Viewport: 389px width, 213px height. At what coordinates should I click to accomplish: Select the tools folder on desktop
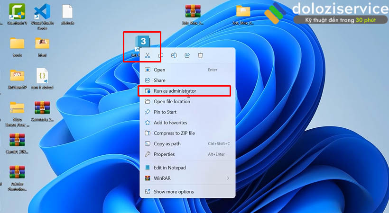point(18,45)
